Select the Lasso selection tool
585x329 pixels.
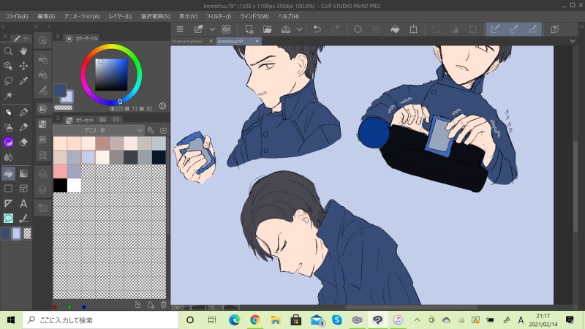(8, 81)
